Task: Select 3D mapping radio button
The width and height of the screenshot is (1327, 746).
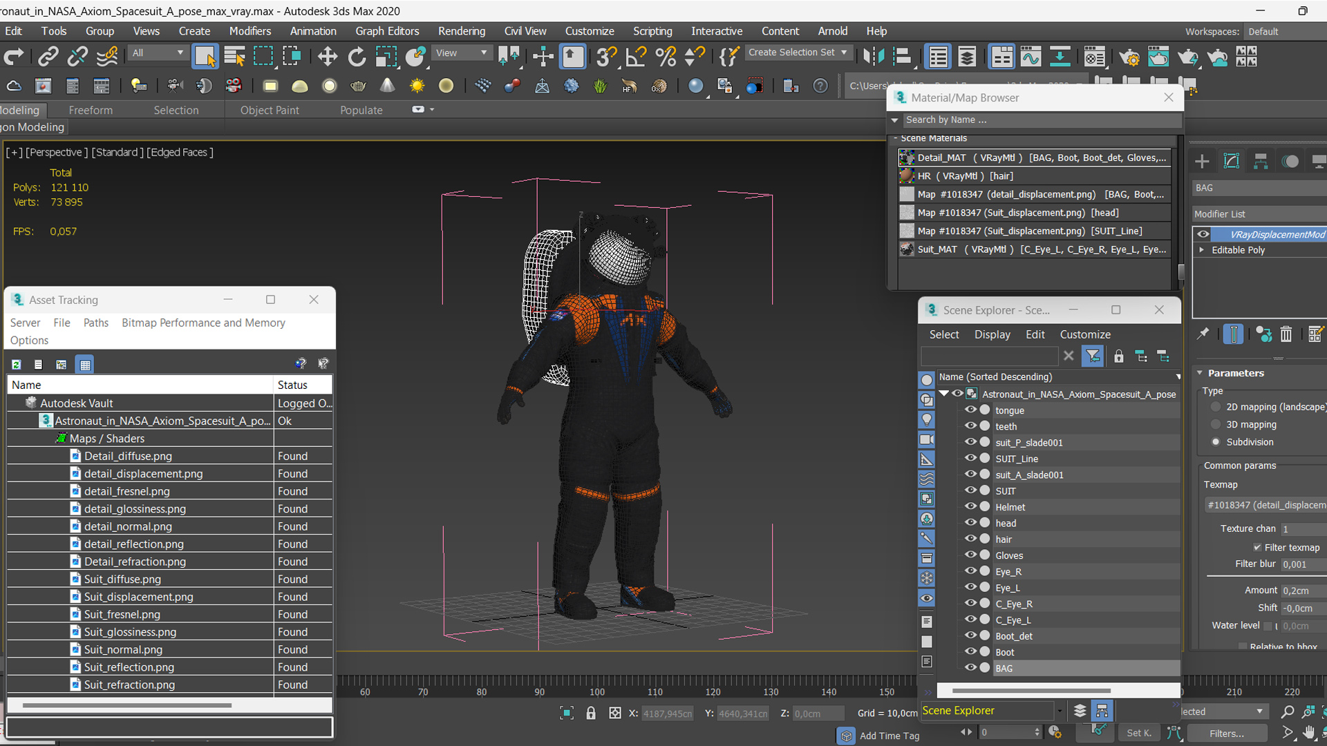Action: pos(1216,424)
